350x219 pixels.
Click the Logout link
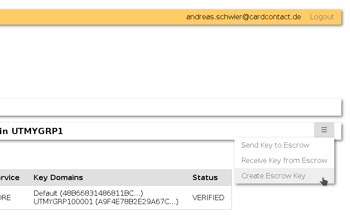322,17
